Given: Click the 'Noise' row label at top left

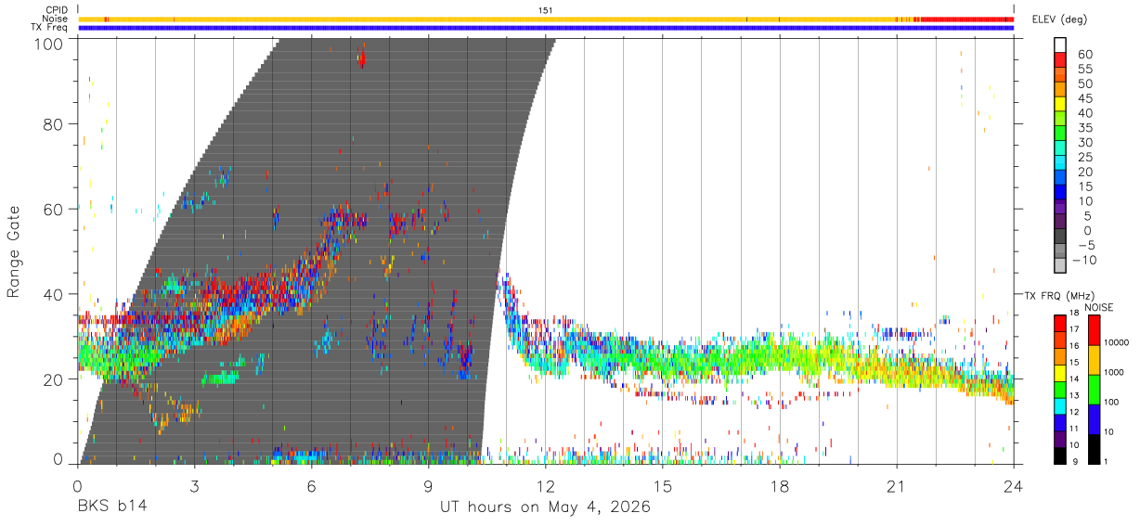Looking at the screenshot, I should (55, 19).
